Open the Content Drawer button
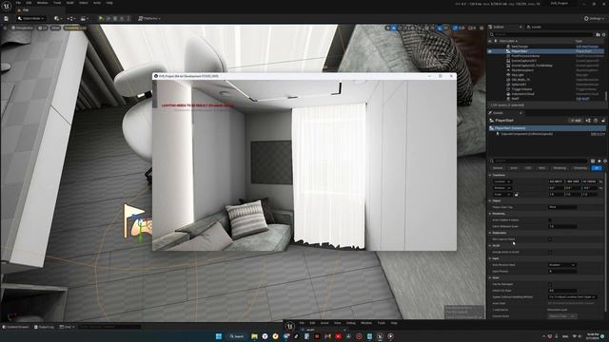The height and width of the screenshot is (342, 609). pos(16,327)
